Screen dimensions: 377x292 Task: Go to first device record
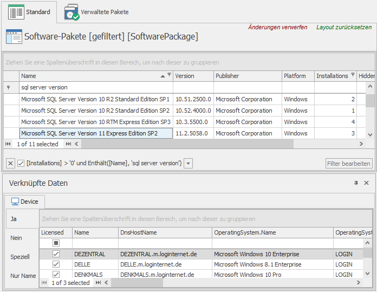coord(44,283)
